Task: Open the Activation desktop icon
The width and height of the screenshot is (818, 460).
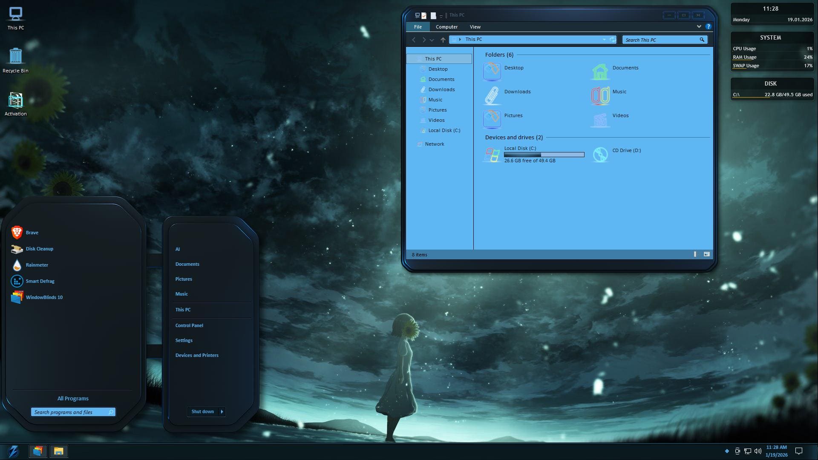Action: point(16,104)
